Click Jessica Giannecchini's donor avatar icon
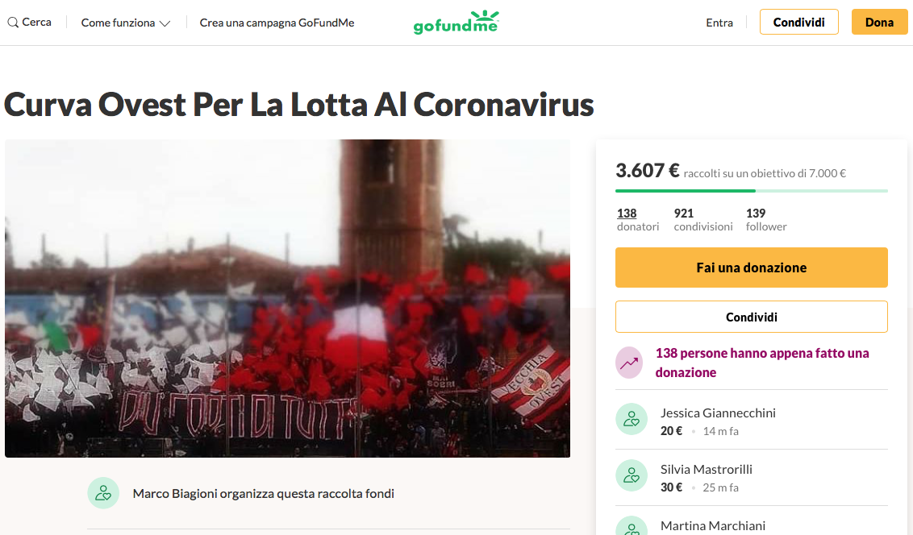This screenshot has height=535, width=913. 632,419
